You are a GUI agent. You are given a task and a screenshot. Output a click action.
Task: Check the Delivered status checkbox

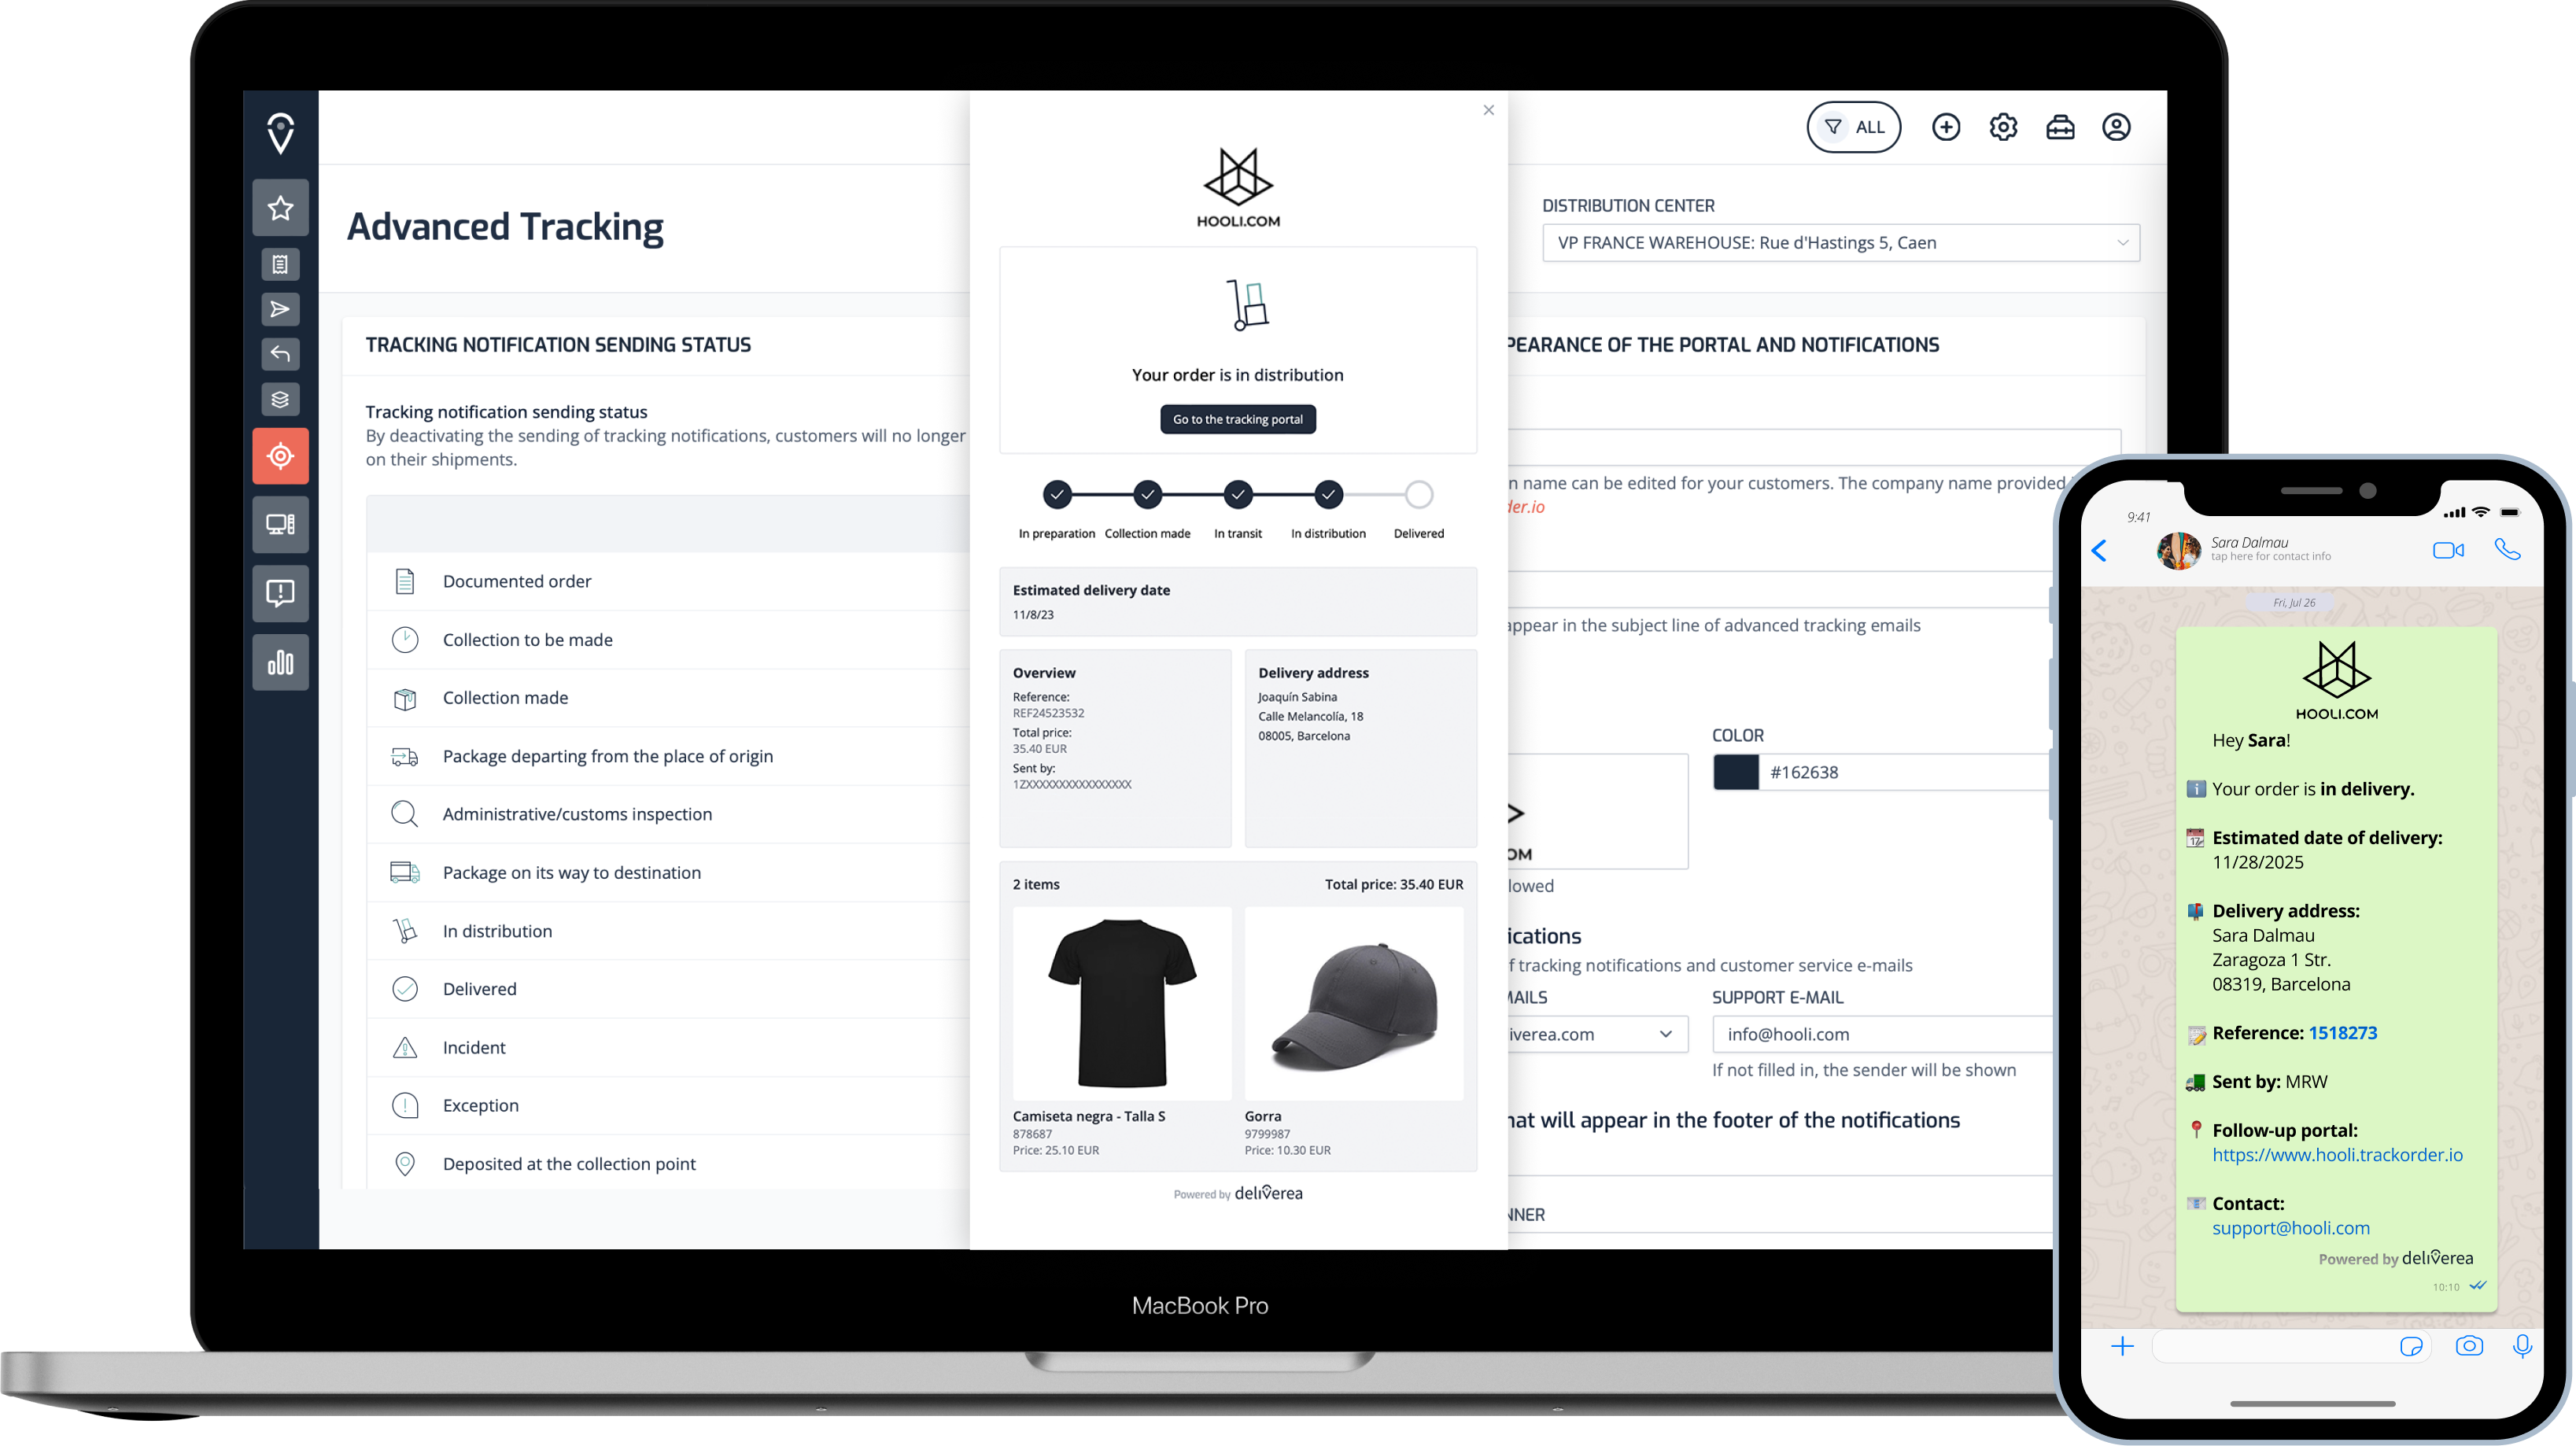pyautogui.click(x=404, y=987)
